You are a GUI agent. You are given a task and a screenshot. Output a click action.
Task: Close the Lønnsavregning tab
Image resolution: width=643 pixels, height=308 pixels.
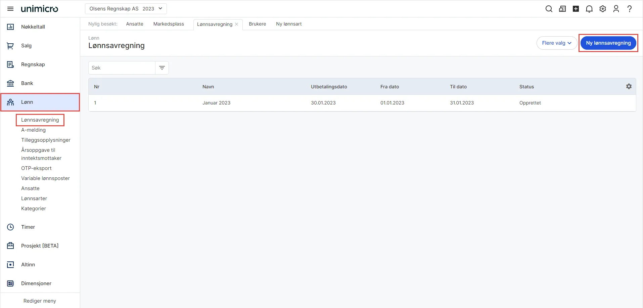click(237, 24)
